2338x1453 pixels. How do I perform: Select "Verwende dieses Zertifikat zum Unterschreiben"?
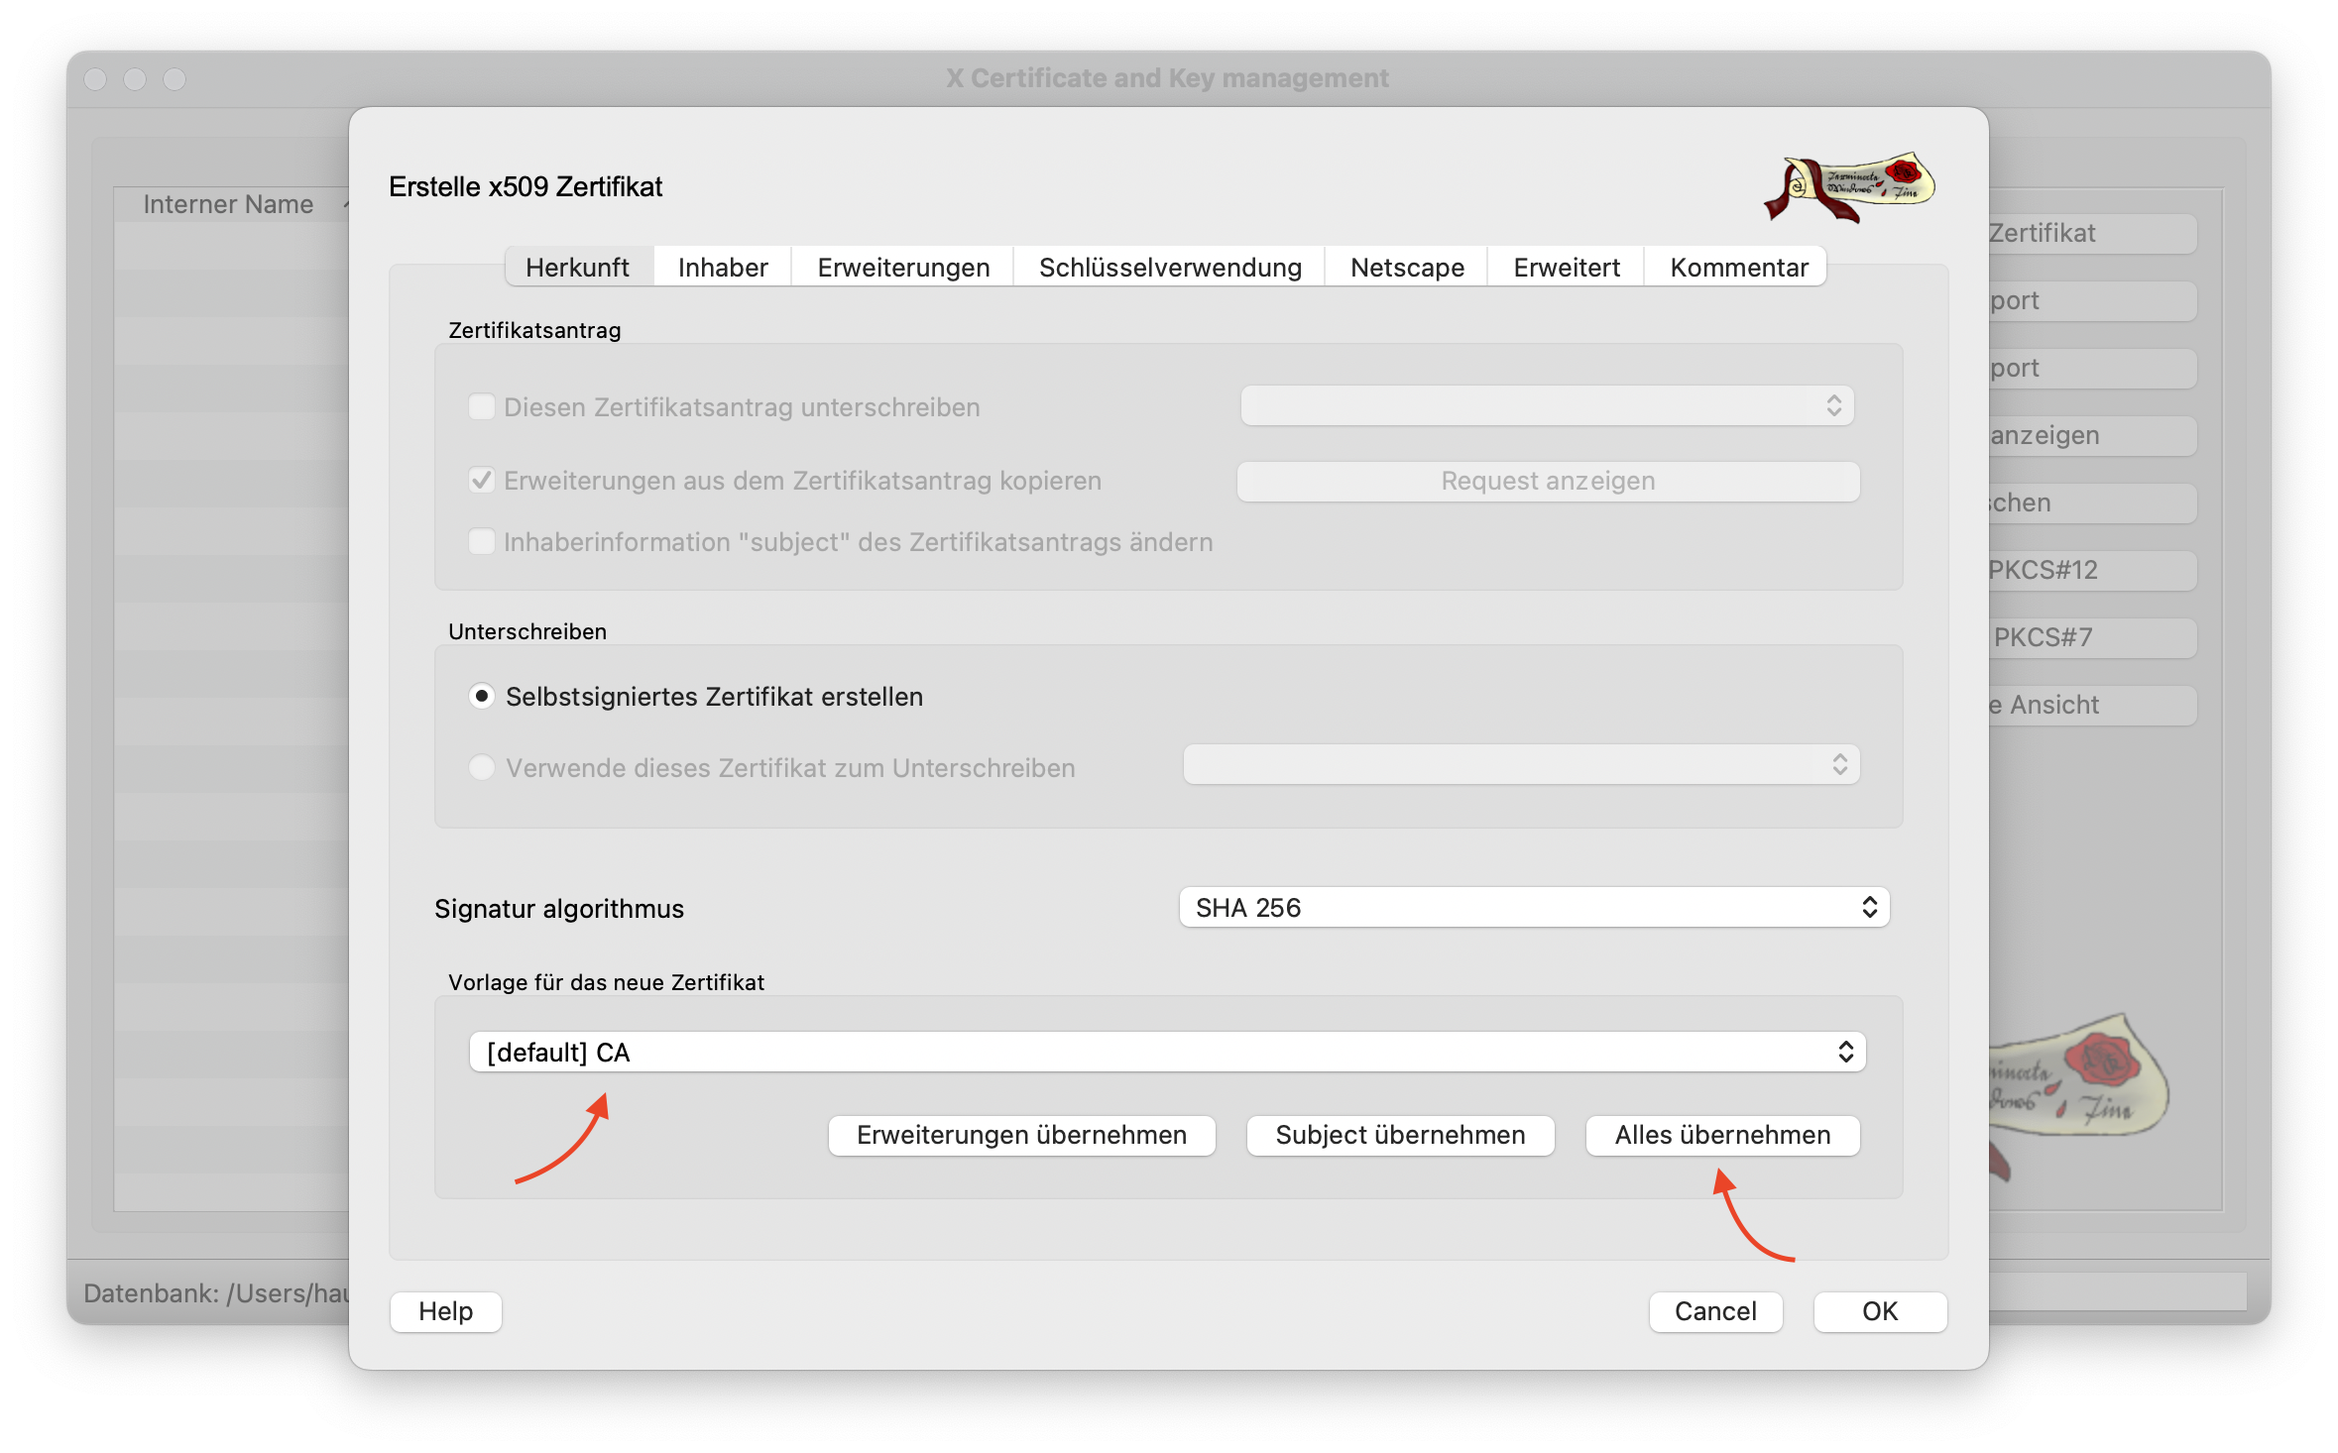(482, 767)
